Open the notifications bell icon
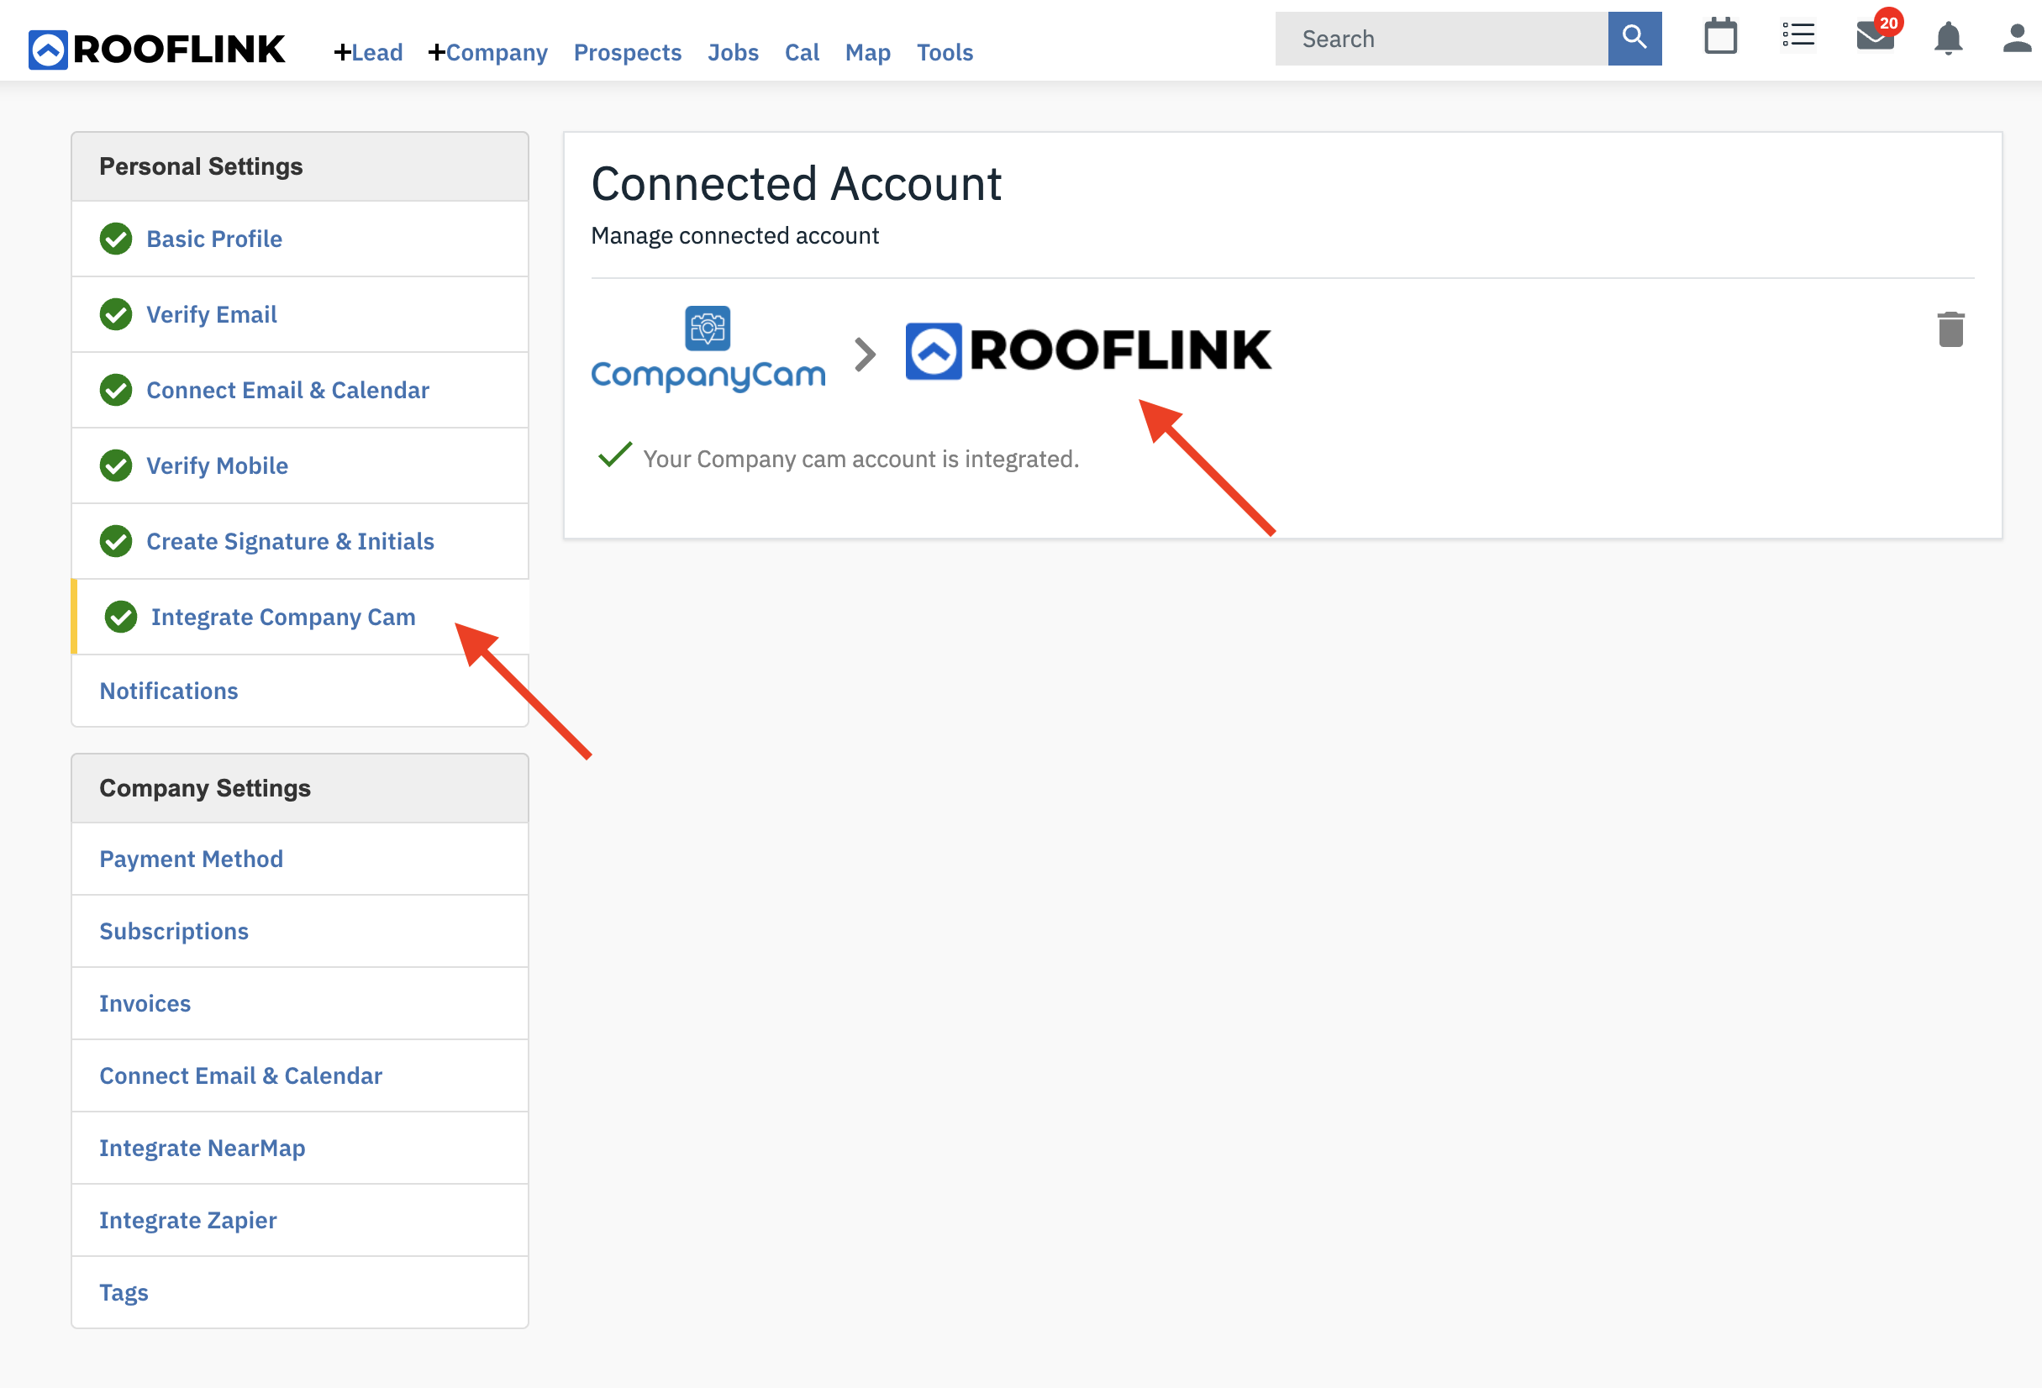Viewport: 2042px width, 1388px height. (1948, 38)
